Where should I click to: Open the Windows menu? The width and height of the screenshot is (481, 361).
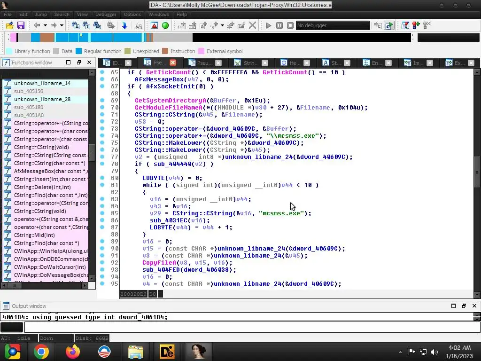[159, 15]
